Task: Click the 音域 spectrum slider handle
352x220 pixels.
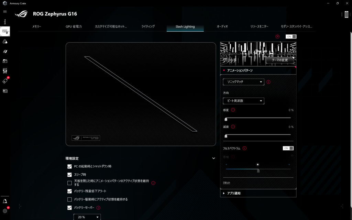Action: (258, 171)
